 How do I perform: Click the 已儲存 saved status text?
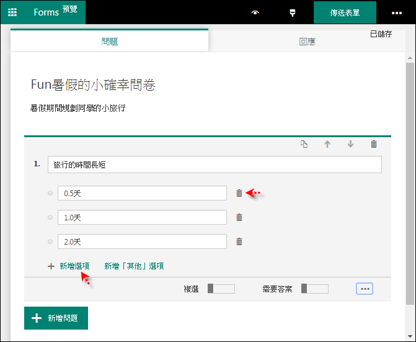tap(381, 34)
